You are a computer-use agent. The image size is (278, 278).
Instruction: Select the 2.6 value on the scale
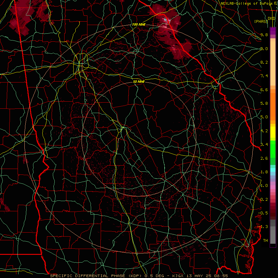pyautogui.click(x=264, y=158)
